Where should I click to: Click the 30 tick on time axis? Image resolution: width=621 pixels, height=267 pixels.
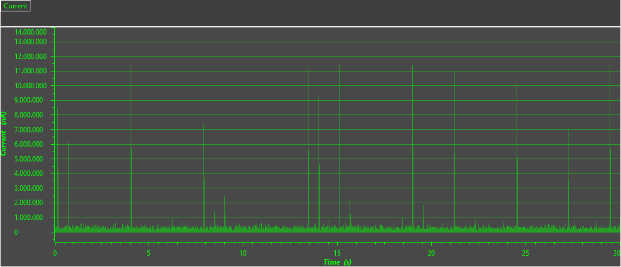(x=616, y=253)
